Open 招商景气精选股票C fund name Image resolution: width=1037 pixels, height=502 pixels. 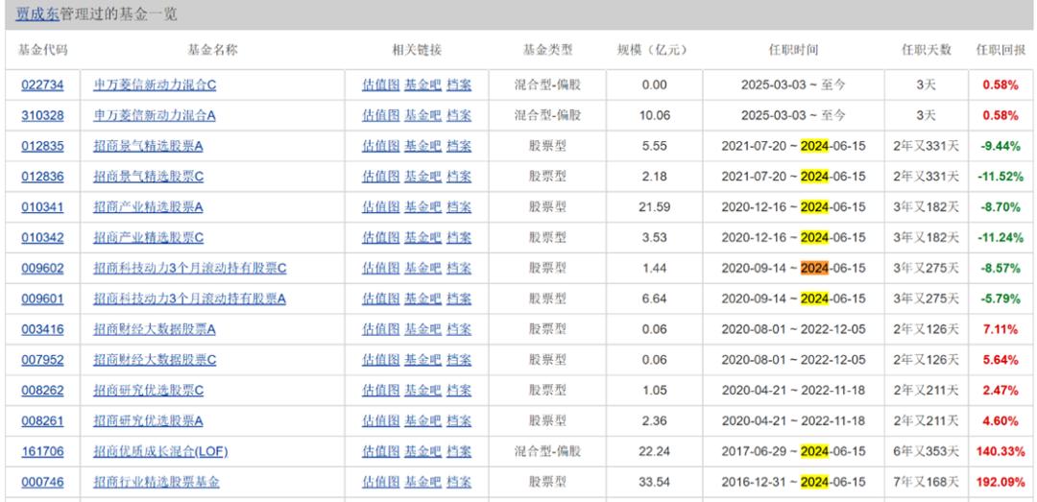click(x=148, y=177)
